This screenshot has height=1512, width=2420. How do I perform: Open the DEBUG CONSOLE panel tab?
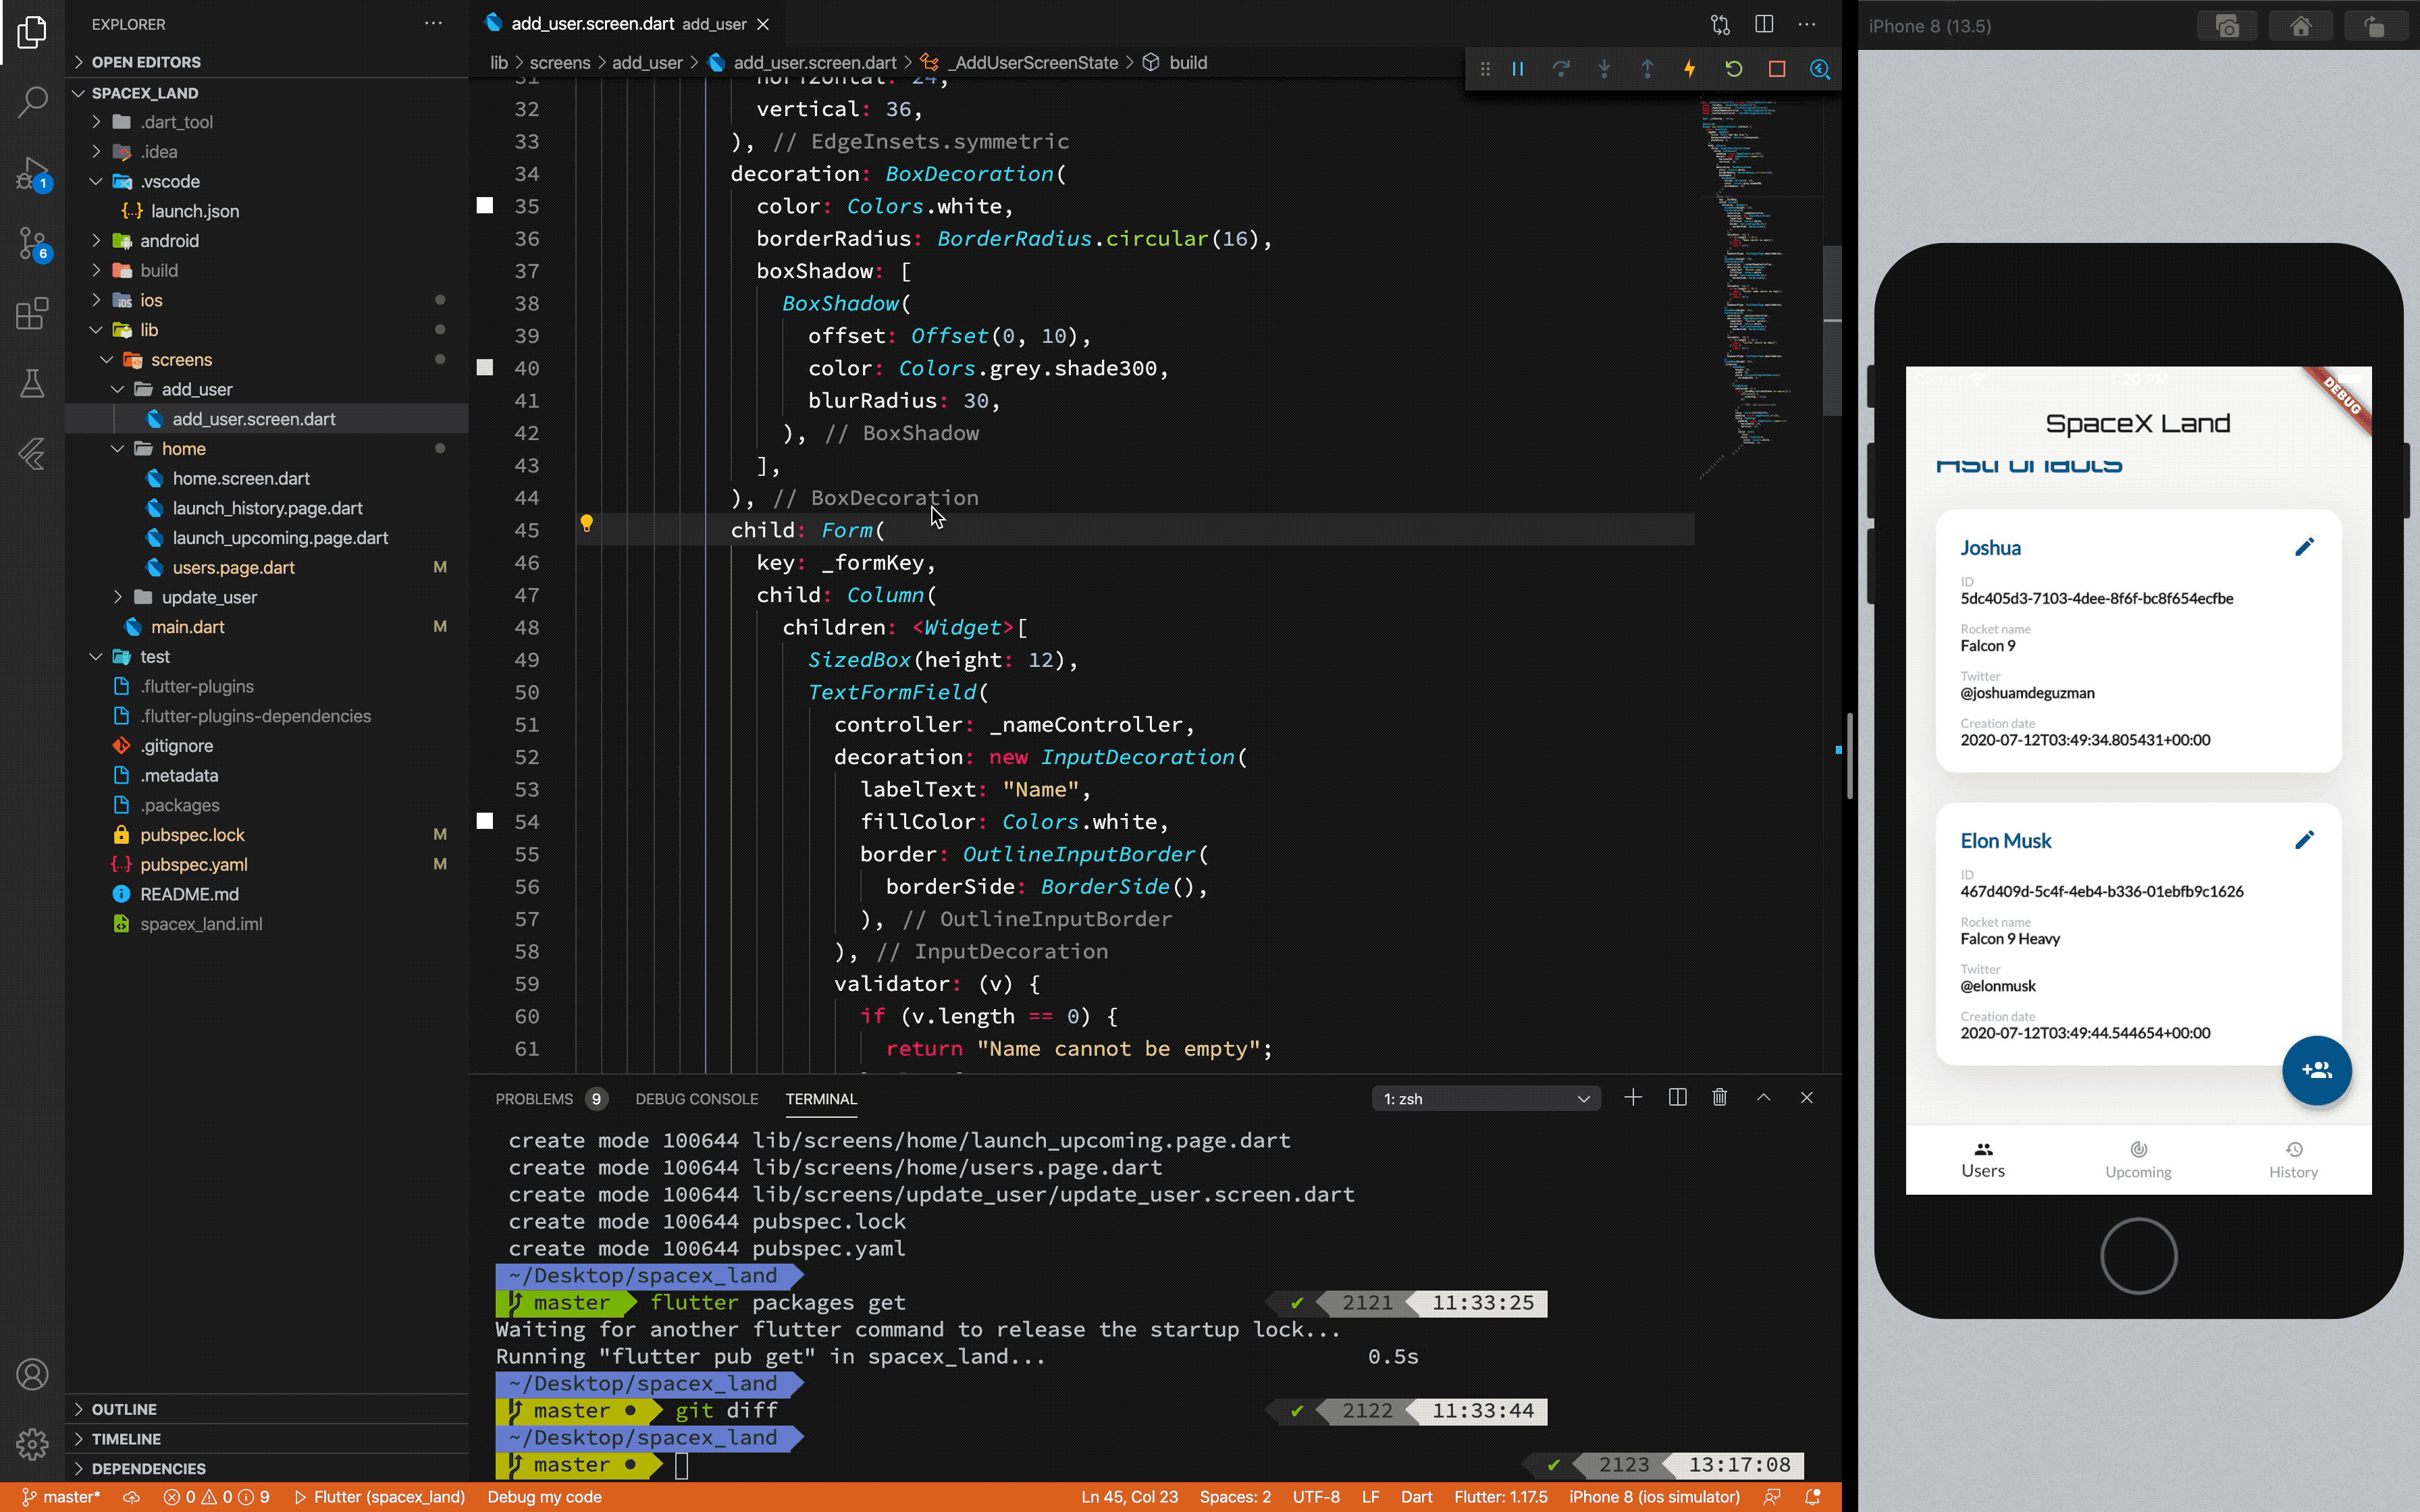click(x=696, y=1099)
